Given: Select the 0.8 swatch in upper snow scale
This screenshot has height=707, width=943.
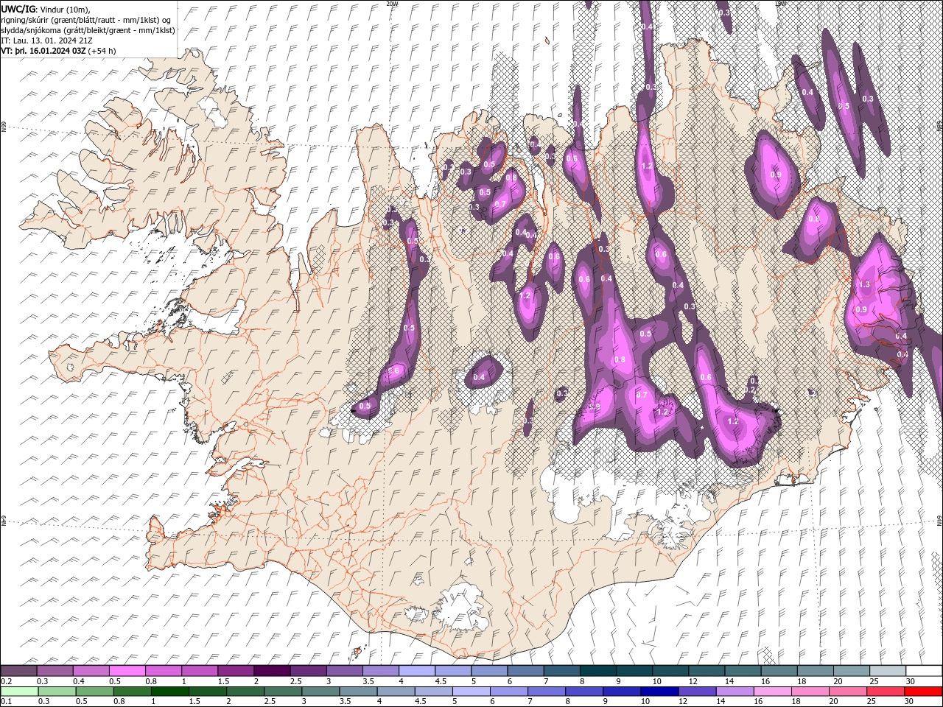Looking at the screenshot, I should [x=163, y=671].
